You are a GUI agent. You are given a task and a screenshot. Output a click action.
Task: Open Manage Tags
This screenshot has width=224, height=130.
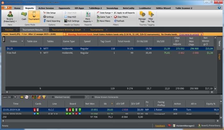pyautogui.click(x=142, y=17)
